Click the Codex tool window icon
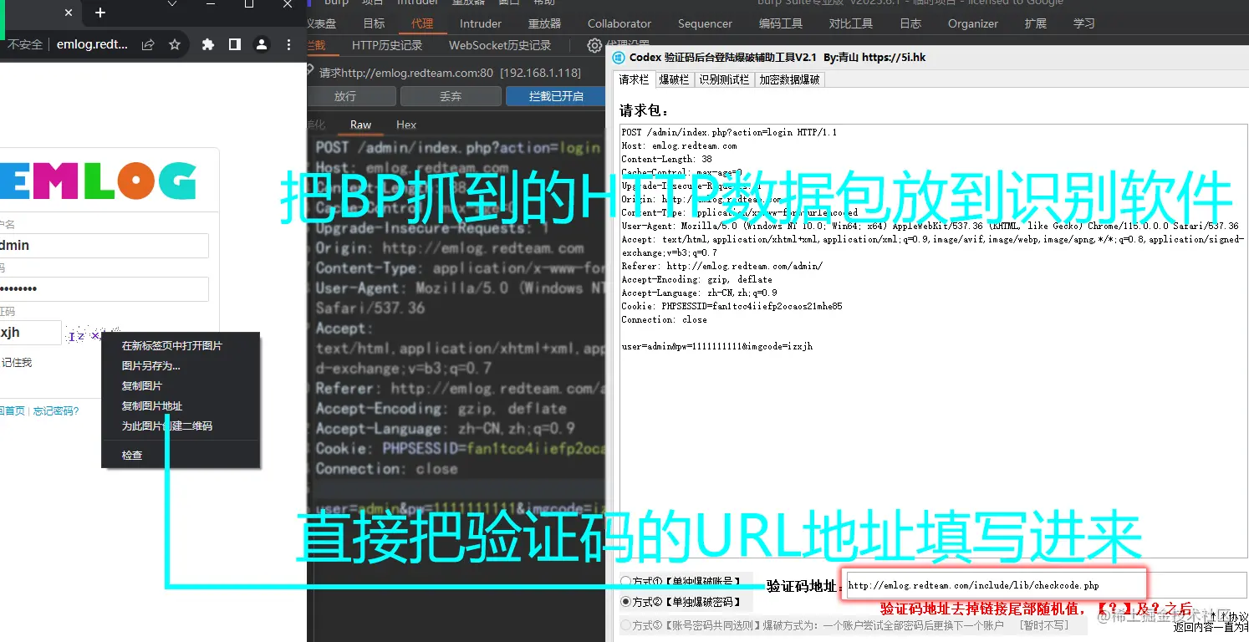The height and width of the screenshot is (642, 1249). (x=619, y=58)
